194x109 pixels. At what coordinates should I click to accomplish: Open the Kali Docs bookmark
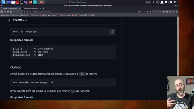click(x=43, y=15)
